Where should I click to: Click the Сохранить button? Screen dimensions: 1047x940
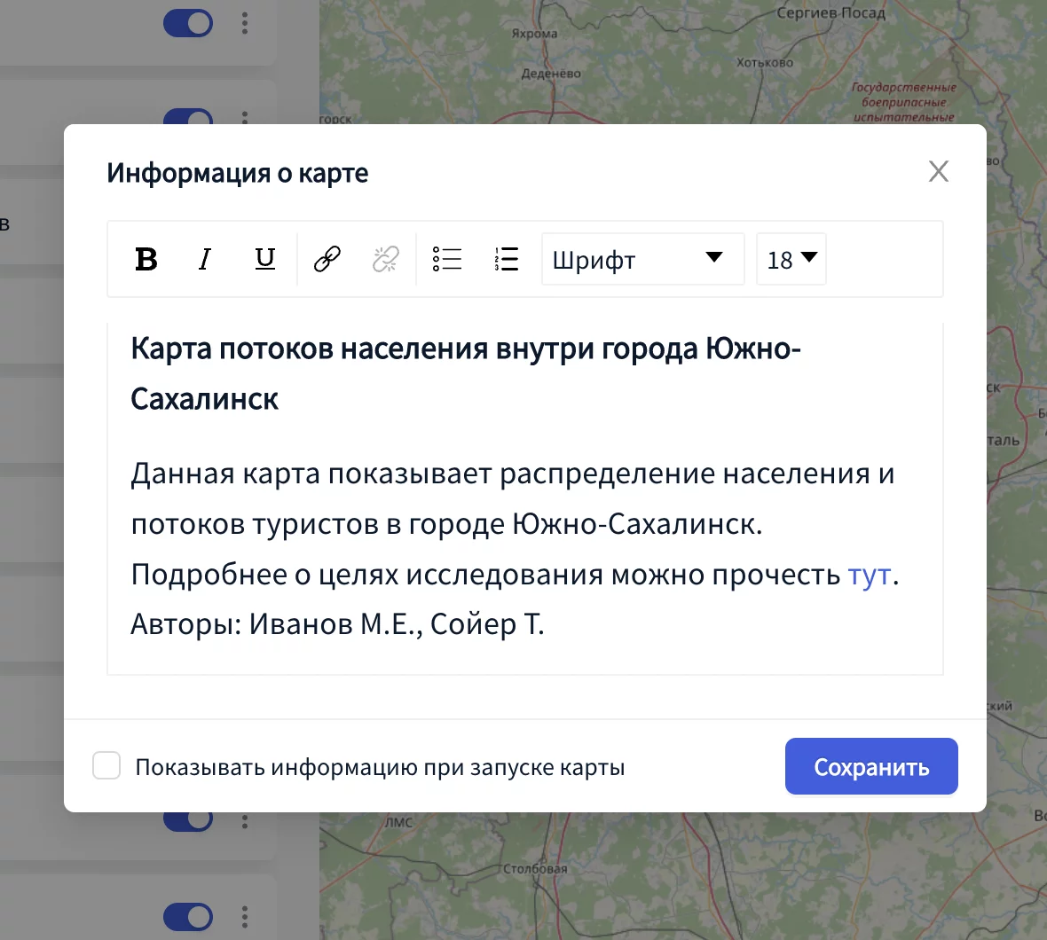tap(870, 766)
